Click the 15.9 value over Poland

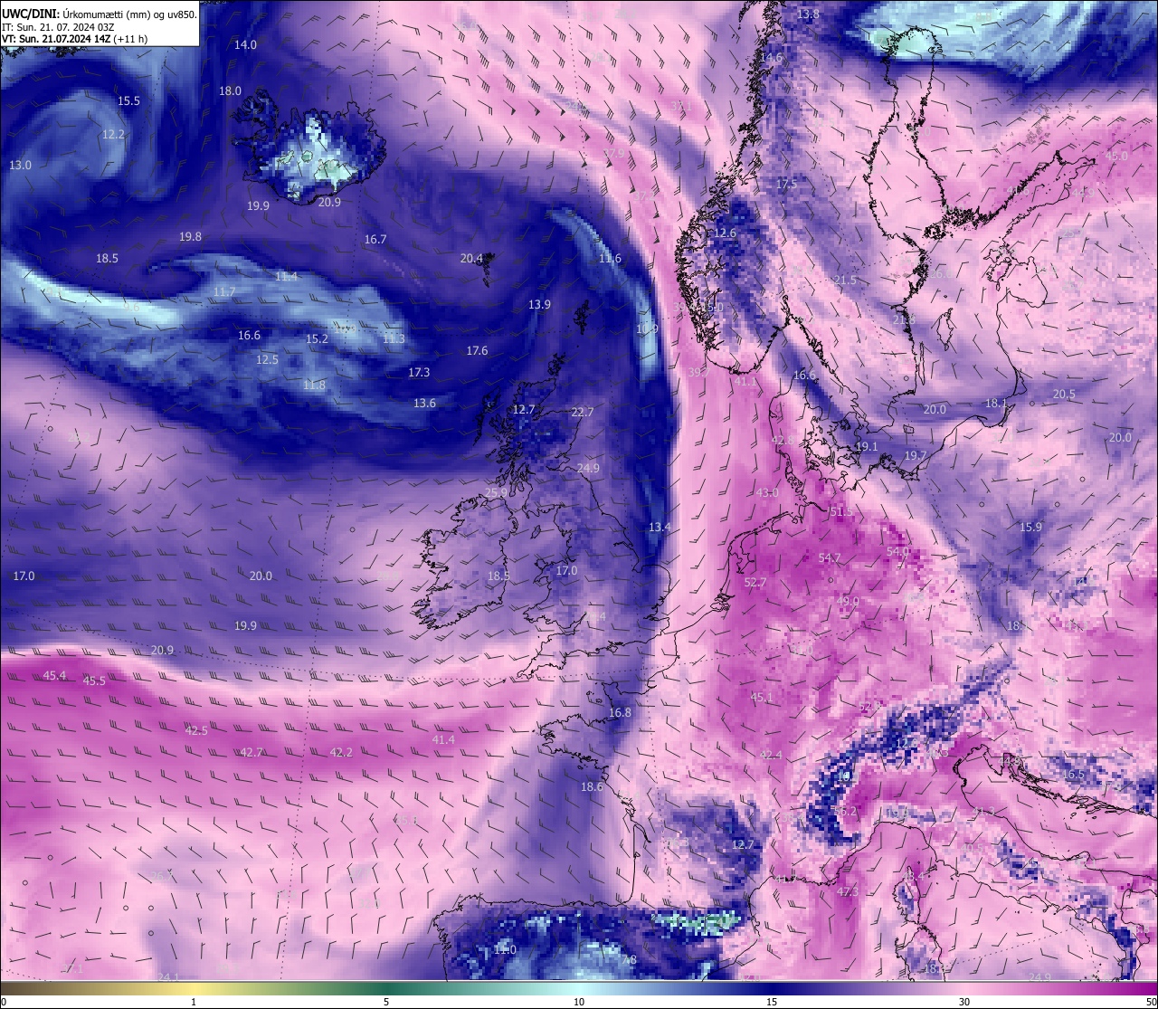[1031, 528]
